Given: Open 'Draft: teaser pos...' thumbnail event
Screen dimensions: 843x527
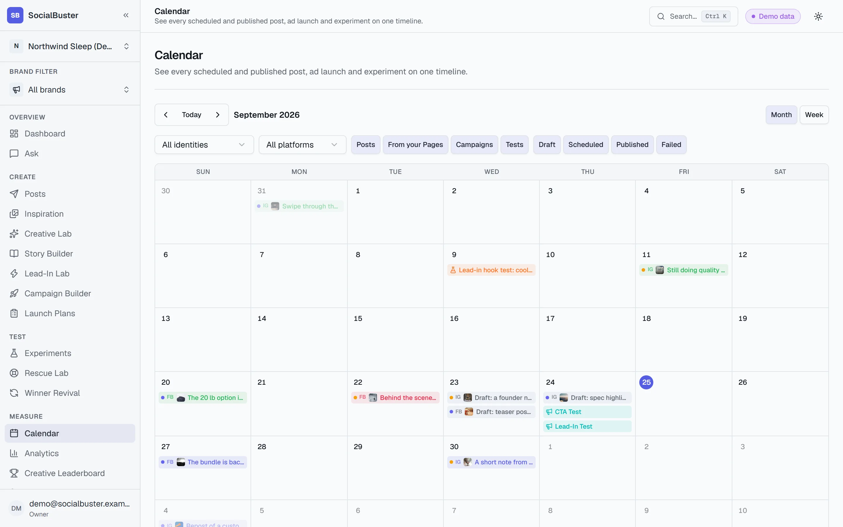Looking at the screenshot, I should (491, 412).
